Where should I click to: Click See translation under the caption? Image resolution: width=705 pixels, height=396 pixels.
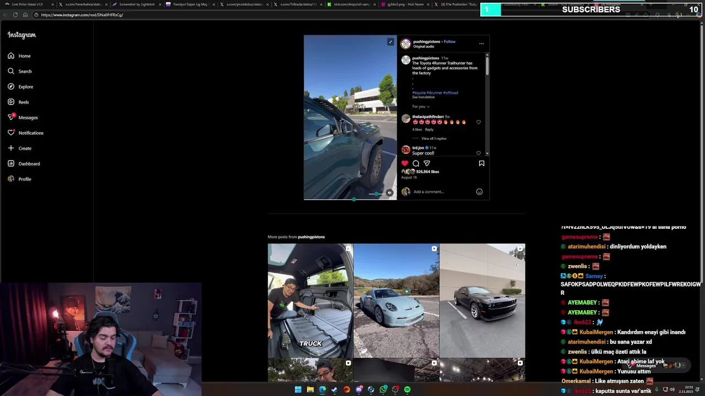point(423,97)
